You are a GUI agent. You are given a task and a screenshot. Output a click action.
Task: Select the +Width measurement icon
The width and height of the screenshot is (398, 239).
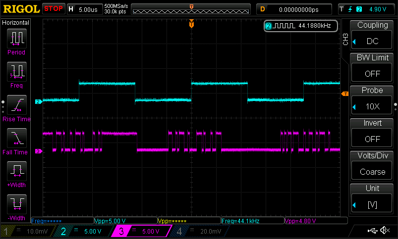coord(17,171)
